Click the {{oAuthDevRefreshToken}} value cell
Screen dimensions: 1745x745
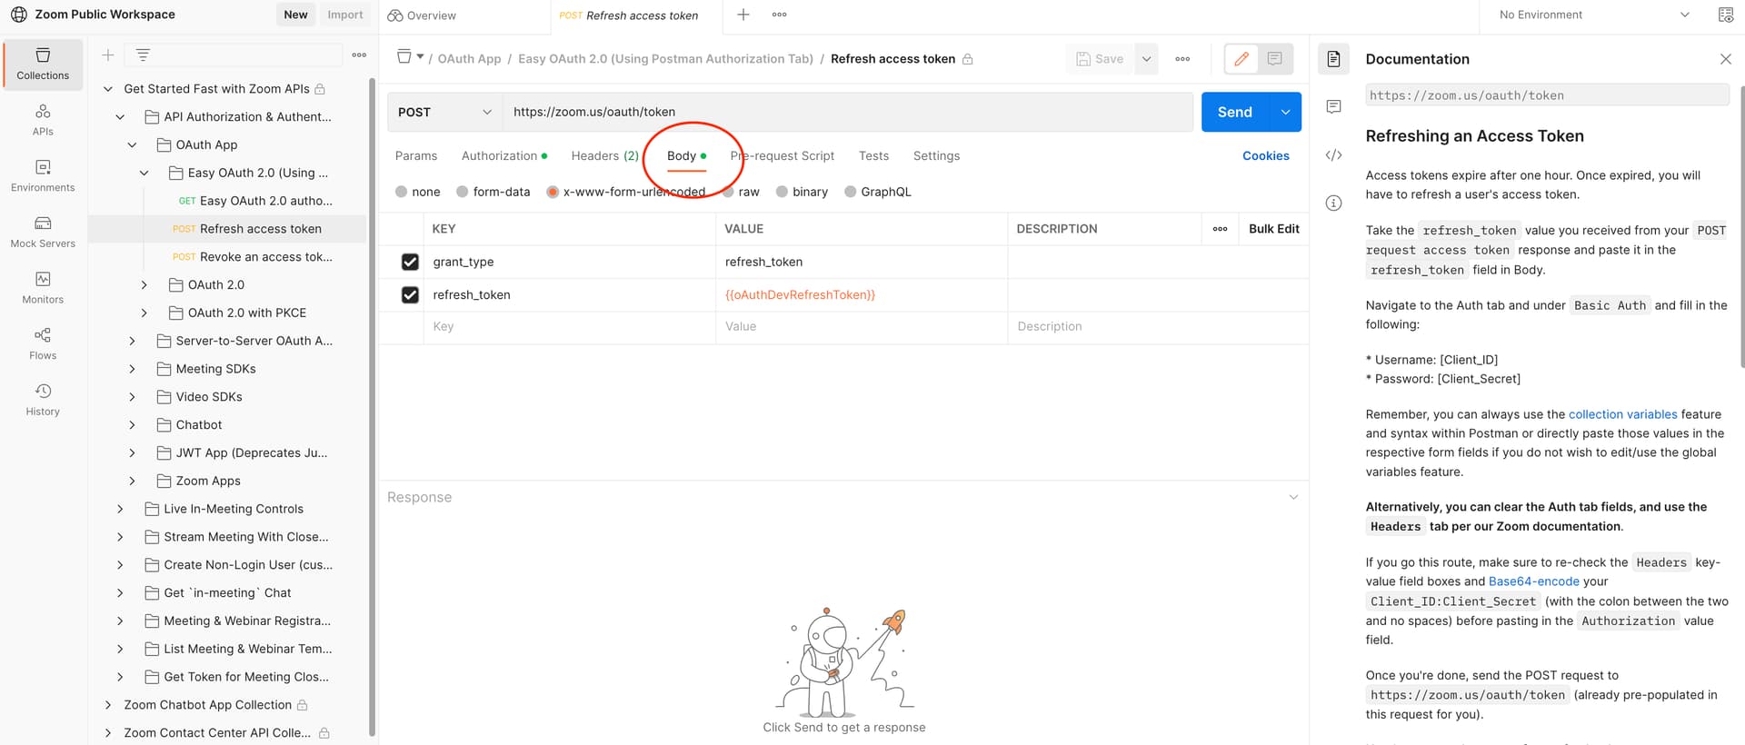tap(862, 295)
